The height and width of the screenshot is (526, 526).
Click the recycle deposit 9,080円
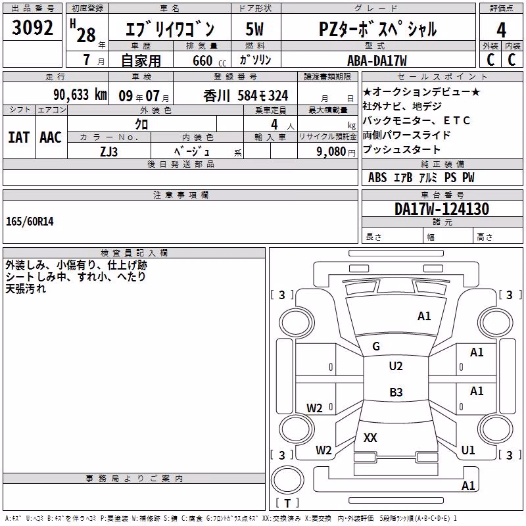tap(336, 152)
